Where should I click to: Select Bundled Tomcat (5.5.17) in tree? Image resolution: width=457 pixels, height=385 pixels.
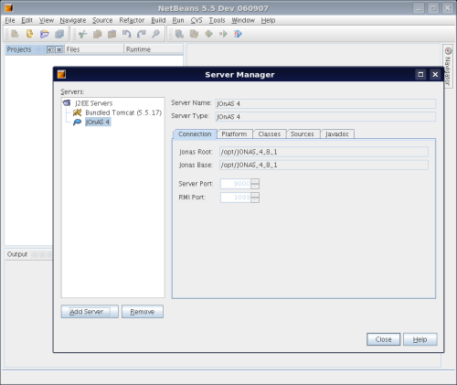pyautogui.click(x=123, y=112)
